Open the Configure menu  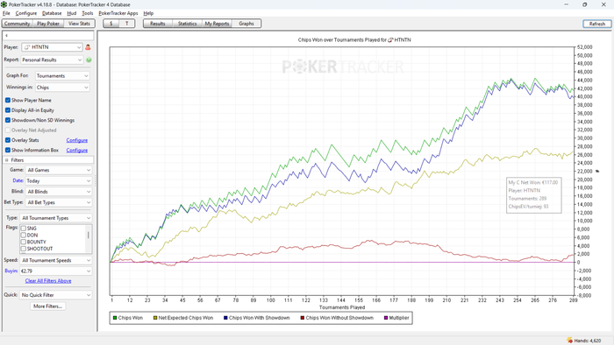(x=25, y=13)
